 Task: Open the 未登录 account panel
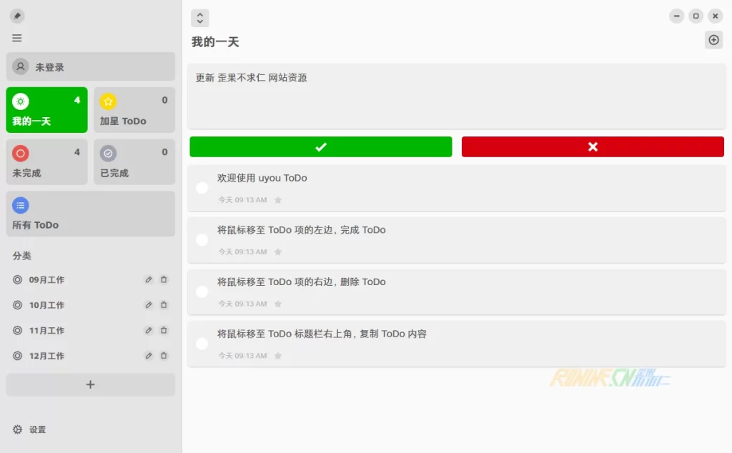90,66
